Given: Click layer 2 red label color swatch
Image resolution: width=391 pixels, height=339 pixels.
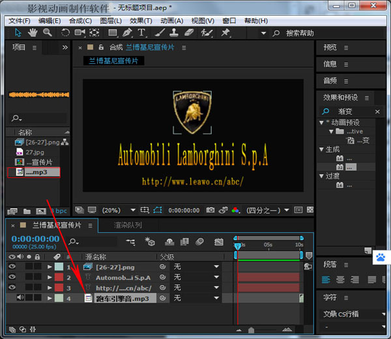Looking at the screenshot, I should coord(59,277).
